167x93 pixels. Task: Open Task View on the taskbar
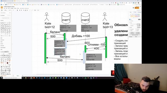(x=23, y=78)
